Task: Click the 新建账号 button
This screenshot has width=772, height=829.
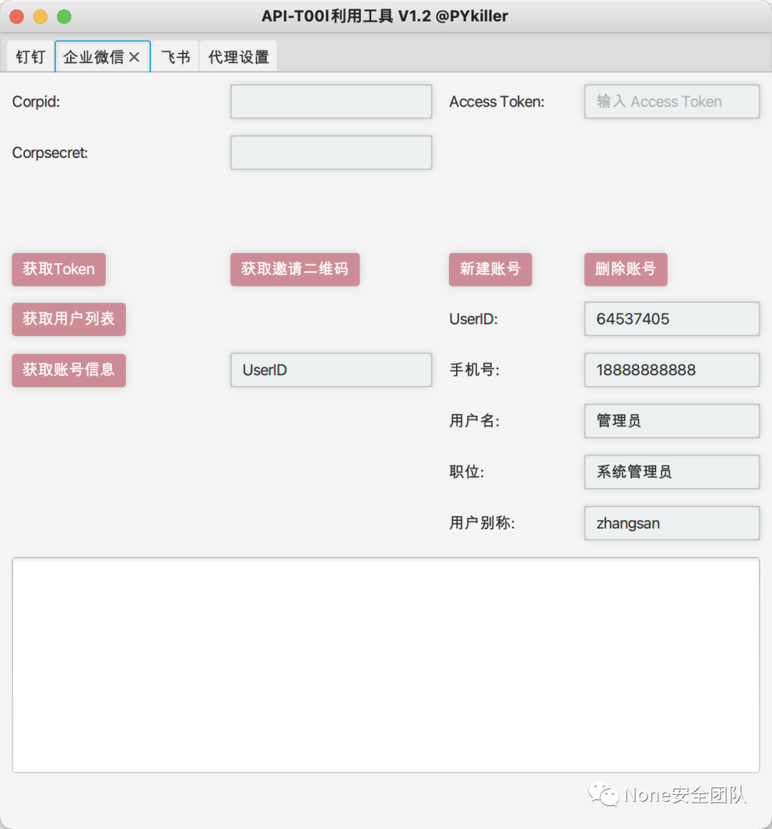Action: 490,269
